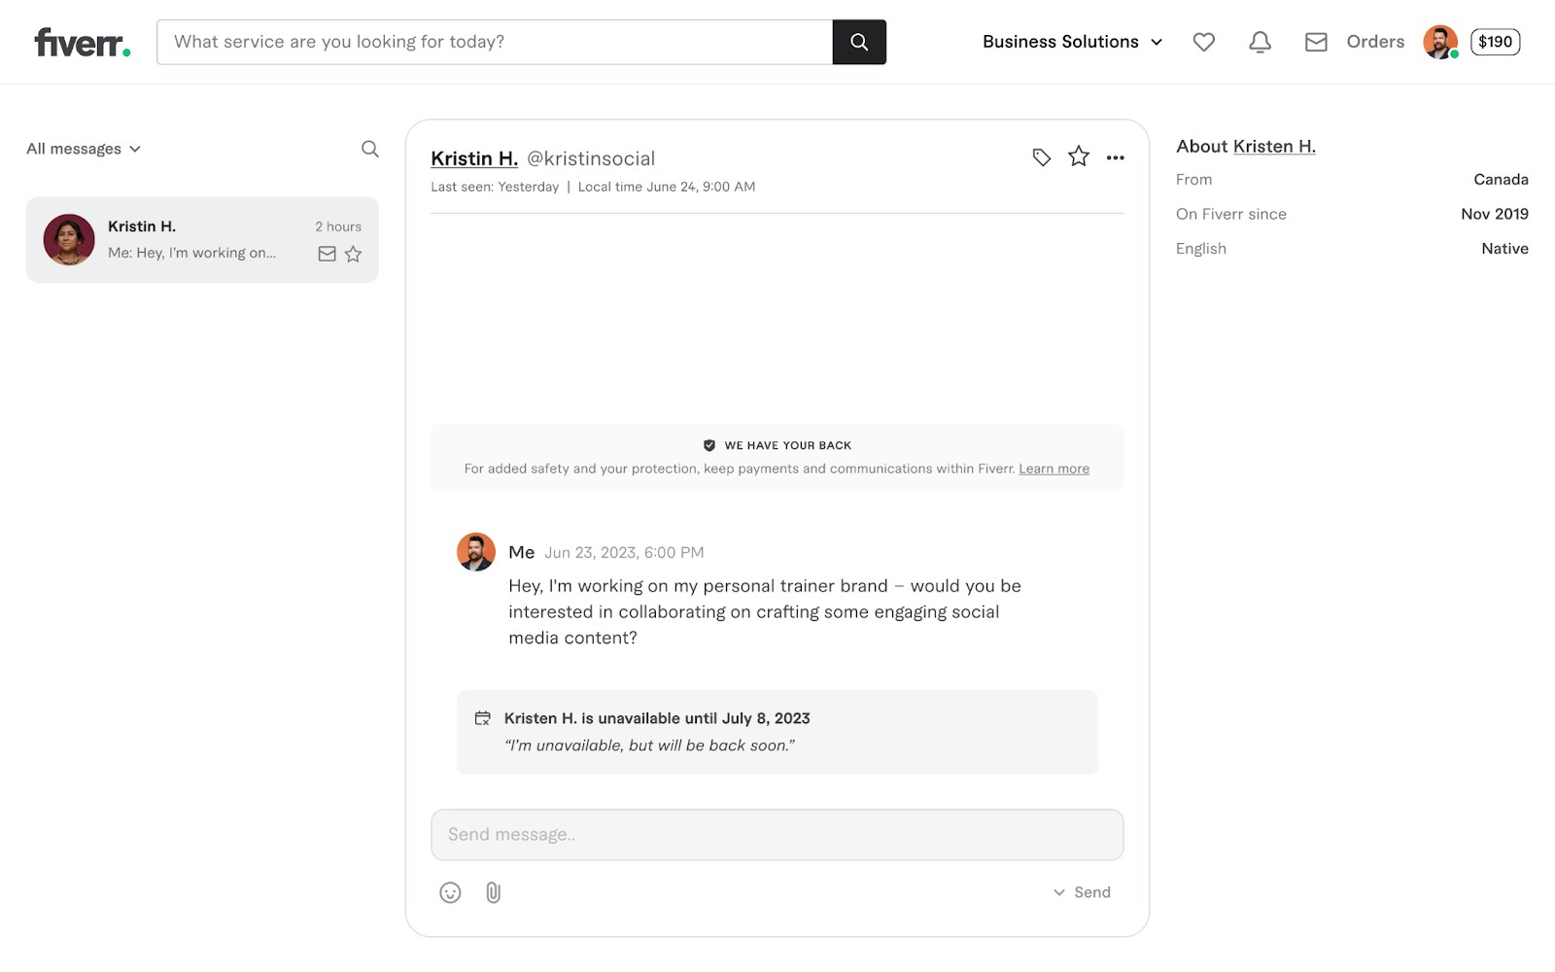The width and height of the screenshot is (1555, 972).
Task: Open emoji picker in message composer
Action: [450, 892]
